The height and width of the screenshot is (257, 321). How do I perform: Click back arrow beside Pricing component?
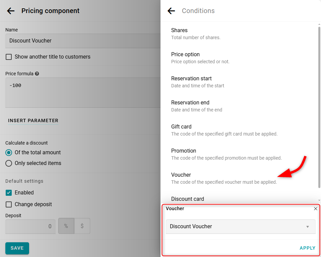pos(11,11)
